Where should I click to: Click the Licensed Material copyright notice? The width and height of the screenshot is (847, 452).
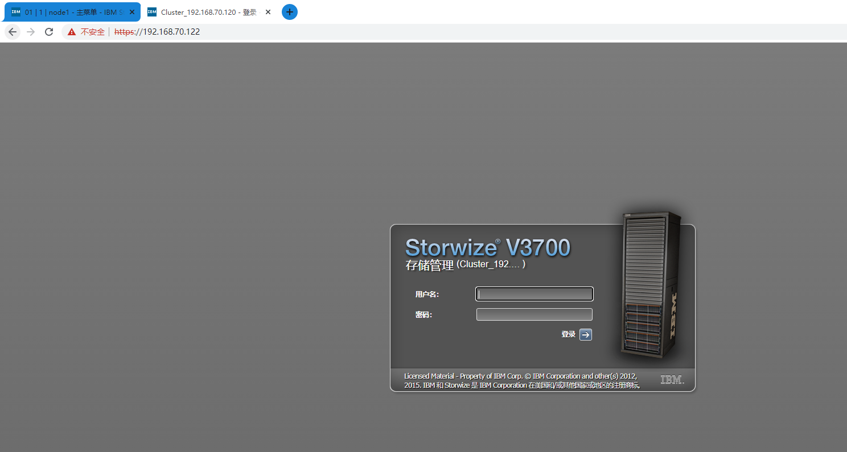coord(523,380)
